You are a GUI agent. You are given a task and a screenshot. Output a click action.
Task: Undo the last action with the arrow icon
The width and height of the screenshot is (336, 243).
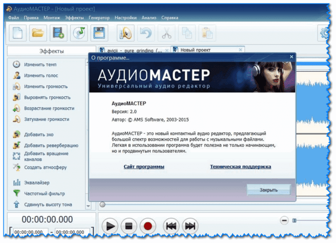(x=146, y=33)
